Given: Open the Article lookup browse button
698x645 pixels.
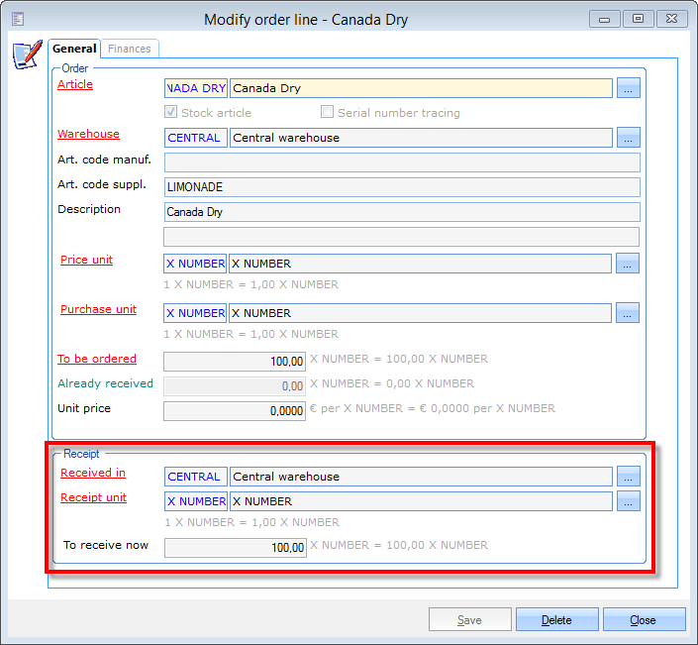Looking at the screenshot, I should (628, 88).
